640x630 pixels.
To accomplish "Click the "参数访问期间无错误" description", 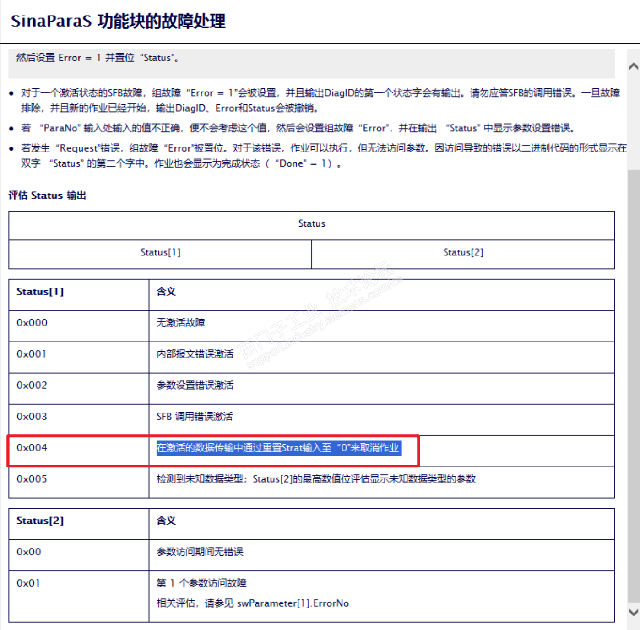I will [200, 552].
